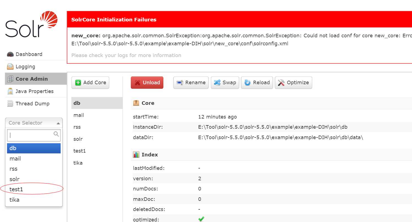Image resolution: width=412 pixels, height=222 pixels.
Task: Click the Core Admin grid icon
Action: tap(10, 79)
